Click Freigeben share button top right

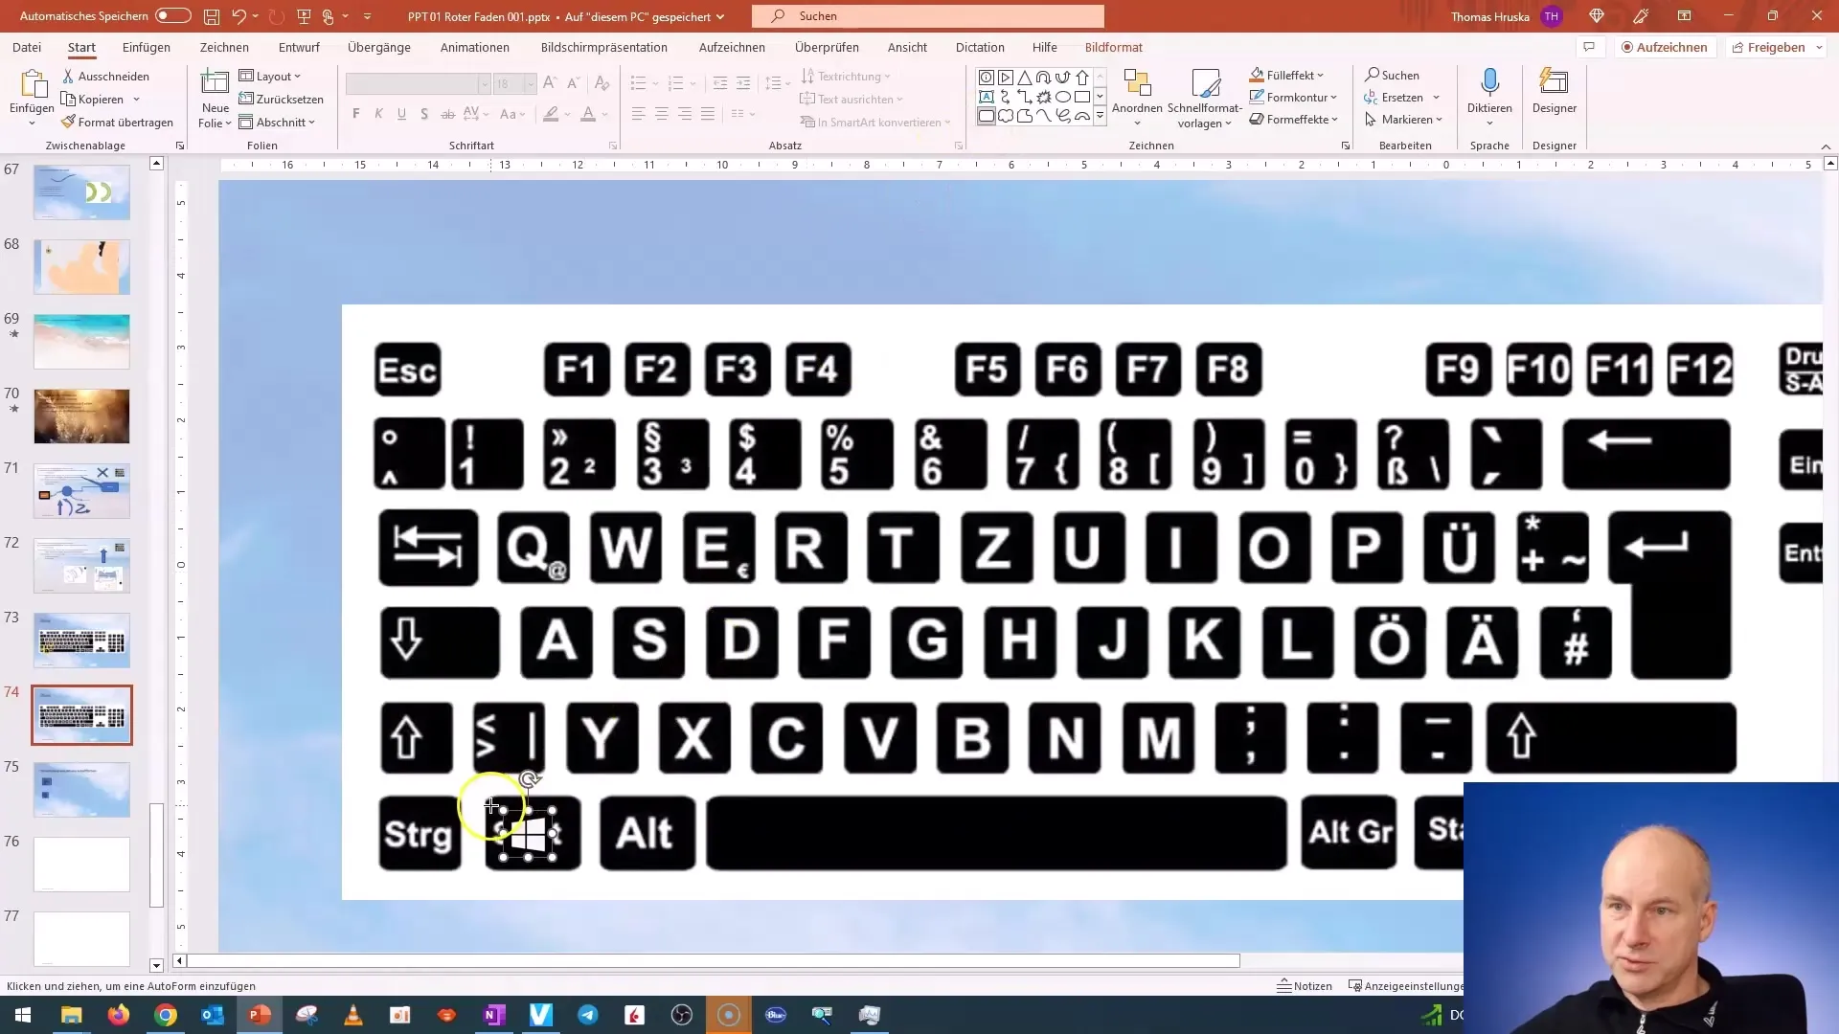point(1776,47)
